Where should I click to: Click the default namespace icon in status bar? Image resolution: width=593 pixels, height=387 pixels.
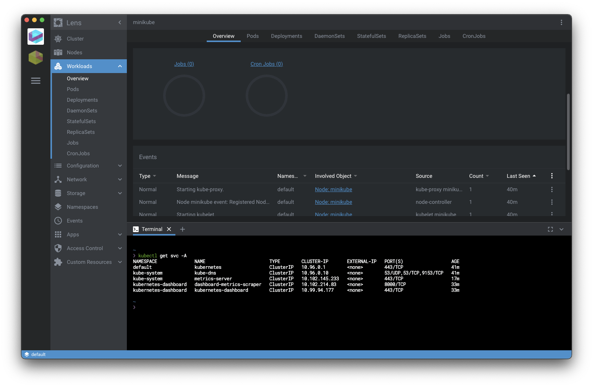click(x=27, y=354)
